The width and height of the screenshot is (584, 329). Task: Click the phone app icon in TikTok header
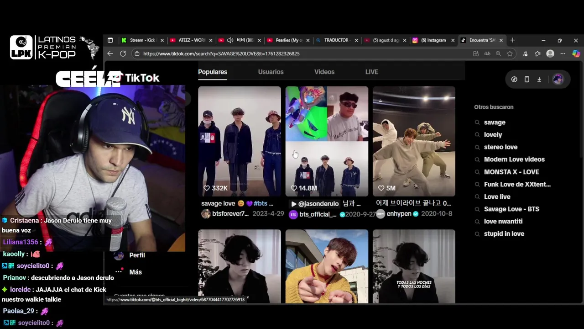pyautogui.click(x=527, y=79)
